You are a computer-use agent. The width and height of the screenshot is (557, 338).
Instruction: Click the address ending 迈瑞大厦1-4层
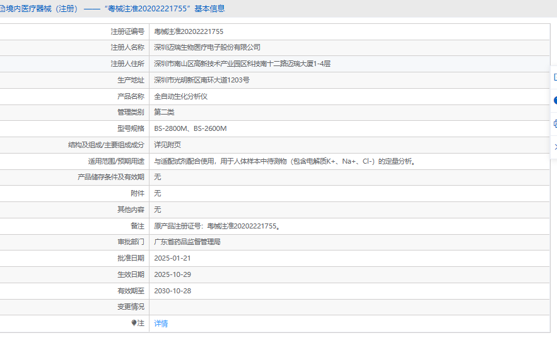click(x=242, y=64)
